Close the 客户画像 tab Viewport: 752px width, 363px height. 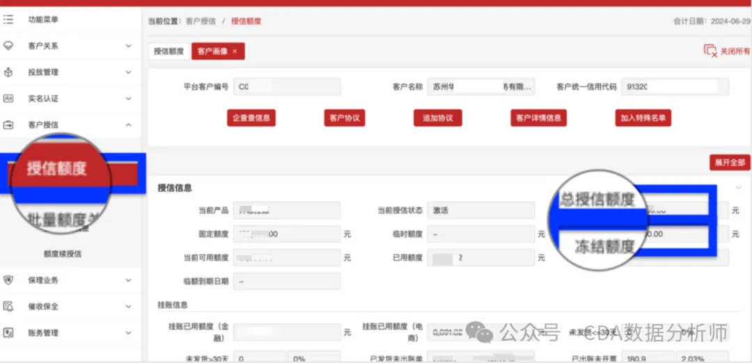click(x=235, y=51)
